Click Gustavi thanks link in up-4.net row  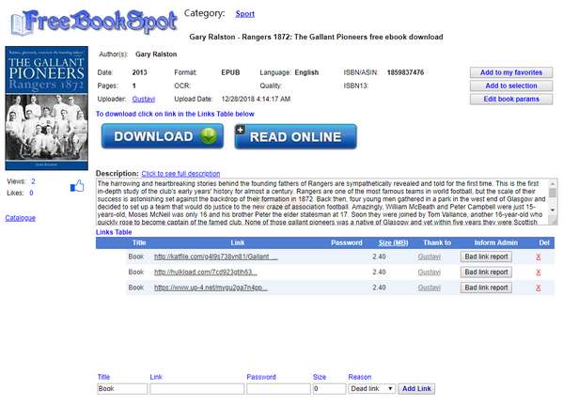pos(430,288)
